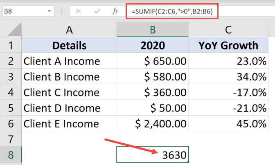This screenshot has width=275, height=165.
Task: Click the YoY Growth header cell
Action: coord(229,45)
